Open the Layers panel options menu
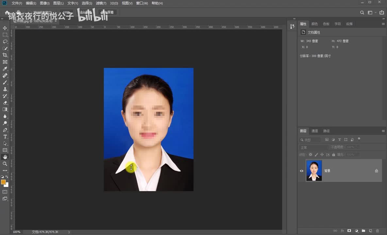Image resolution: width=387 pixels, height=235 pixels. 383,131
